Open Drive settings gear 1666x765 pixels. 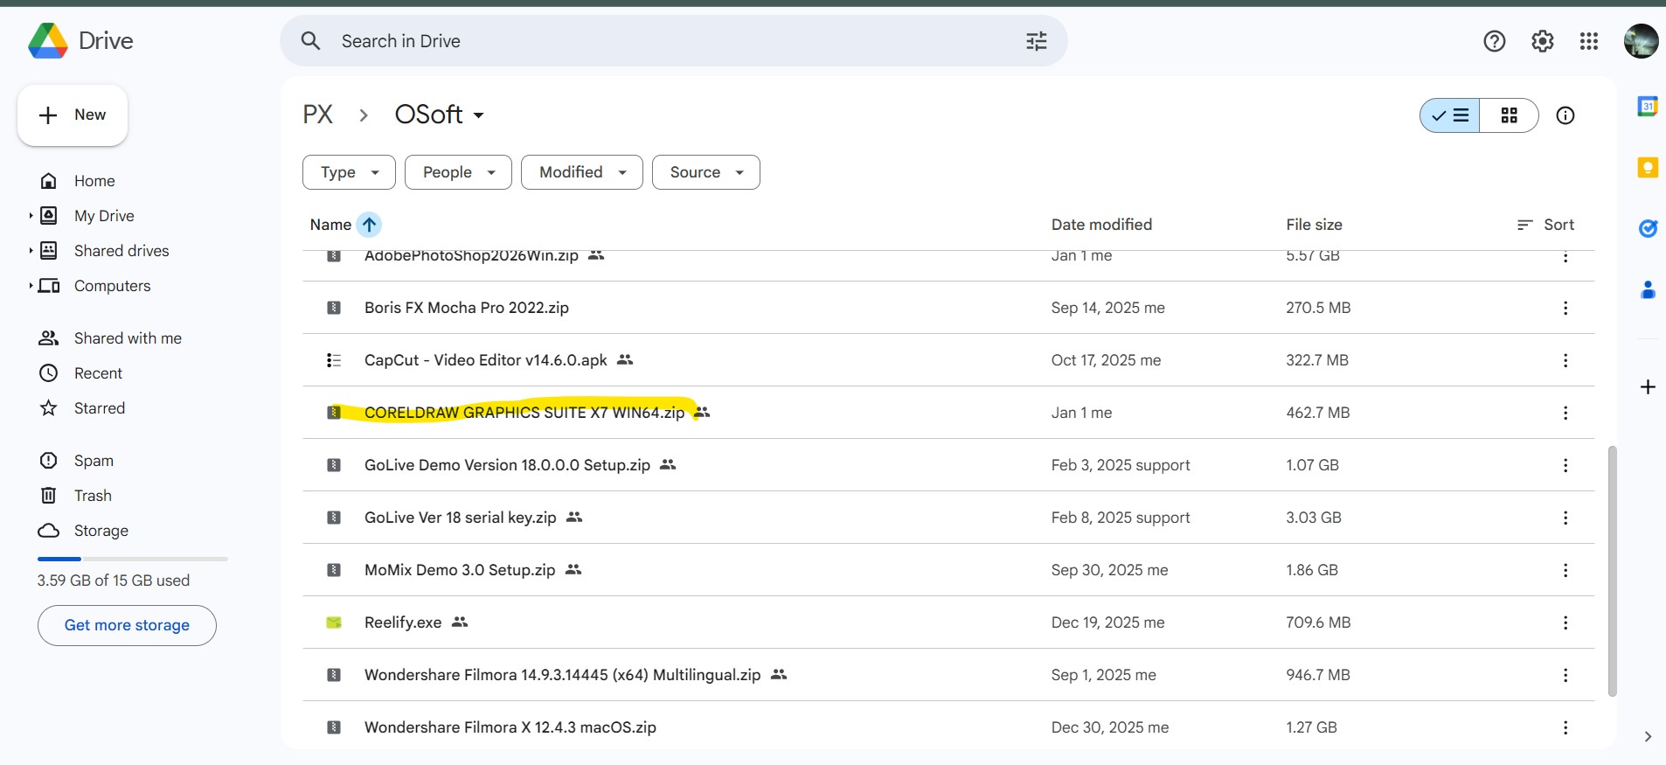[1542, 41]
